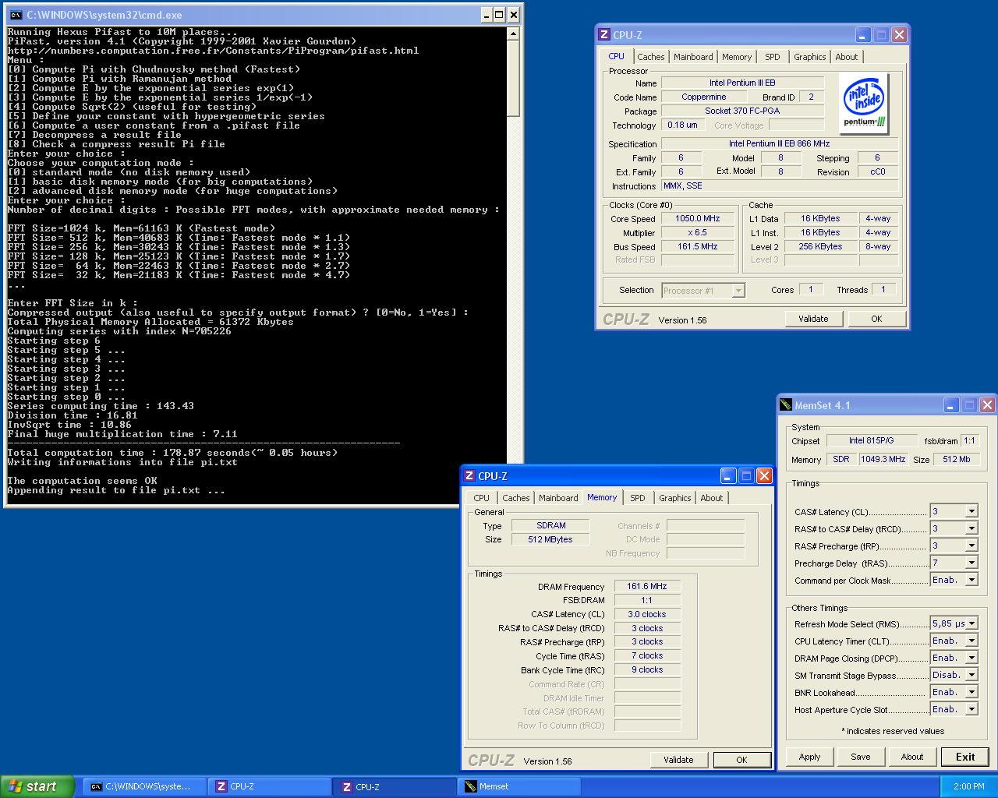Image resolution: width=998 pixels, height=798 pixels.
Task: Click the cmd.exe scrollbar up arrow
Action: tap(513, 34)
